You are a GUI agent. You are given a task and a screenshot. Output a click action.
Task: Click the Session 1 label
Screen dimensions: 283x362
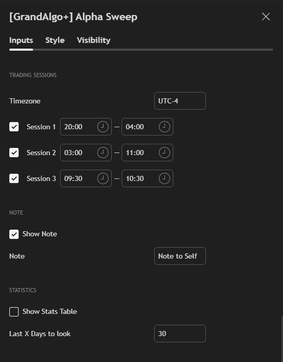[41, 127]
